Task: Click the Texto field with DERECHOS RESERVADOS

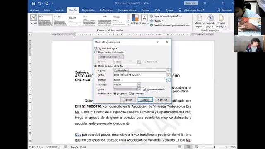Action: (140, 75)
